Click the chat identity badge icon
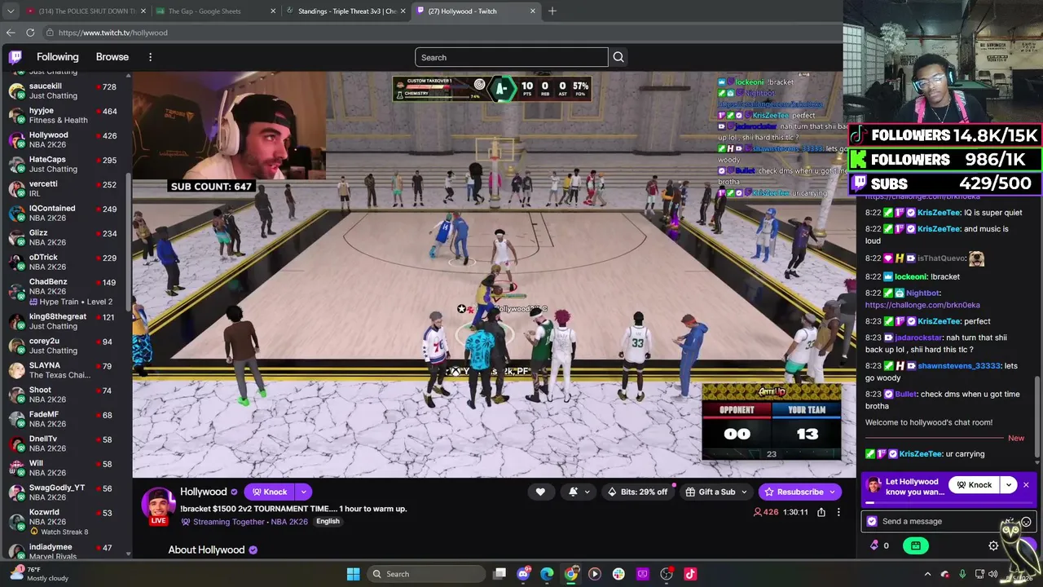 (872, 522)
